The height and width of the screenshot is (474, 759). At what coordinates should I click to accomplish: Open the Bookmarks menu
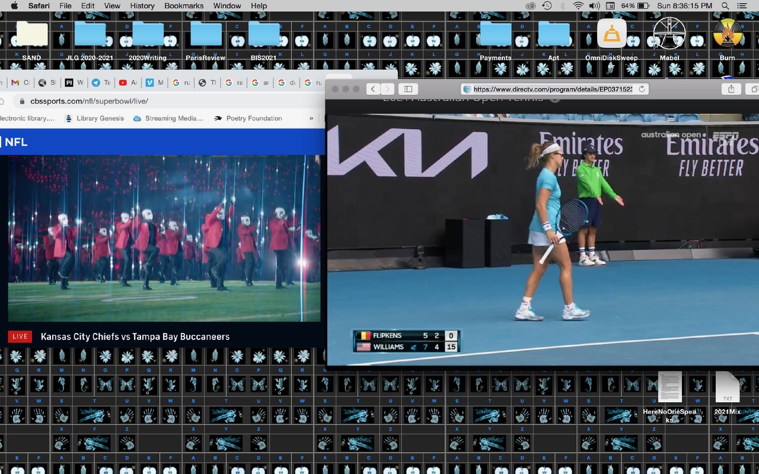point(183,6)
